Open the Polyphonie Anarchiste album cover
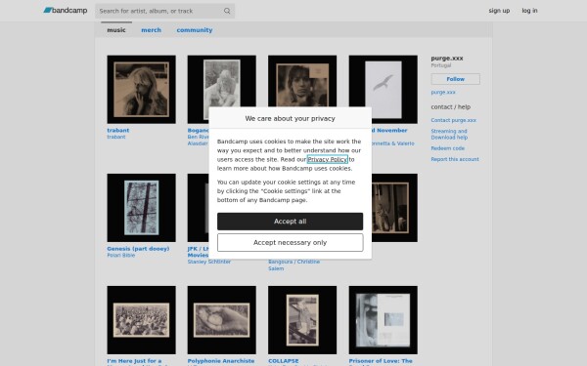 click(x=222, y=320)
